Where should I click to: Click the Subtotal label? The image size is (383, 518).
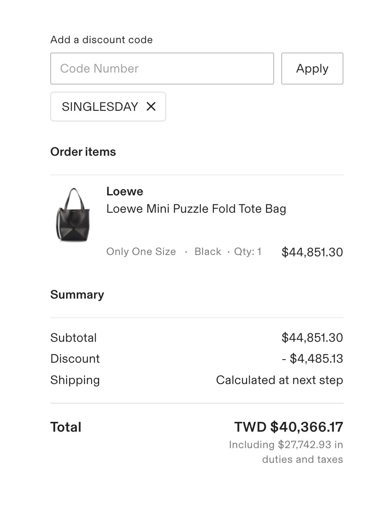click(x=73, y=338)
